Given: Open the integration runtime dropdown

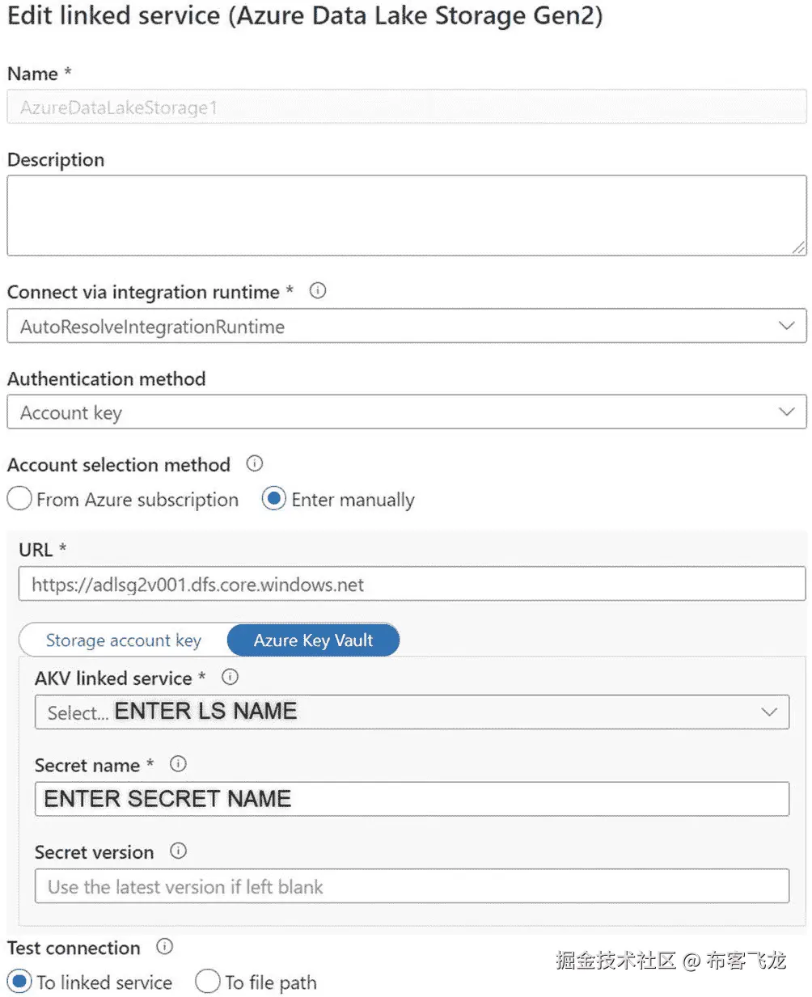Looking at the screenshot, I should pos(406,326).
